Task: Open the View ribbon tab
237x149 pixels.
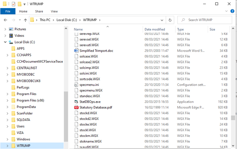Action: 54,11
